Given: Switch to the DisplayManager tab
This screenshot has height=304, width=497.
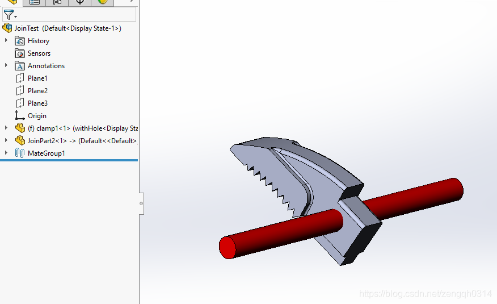Looking at the screenshot, I should click(x=102, y=2).
